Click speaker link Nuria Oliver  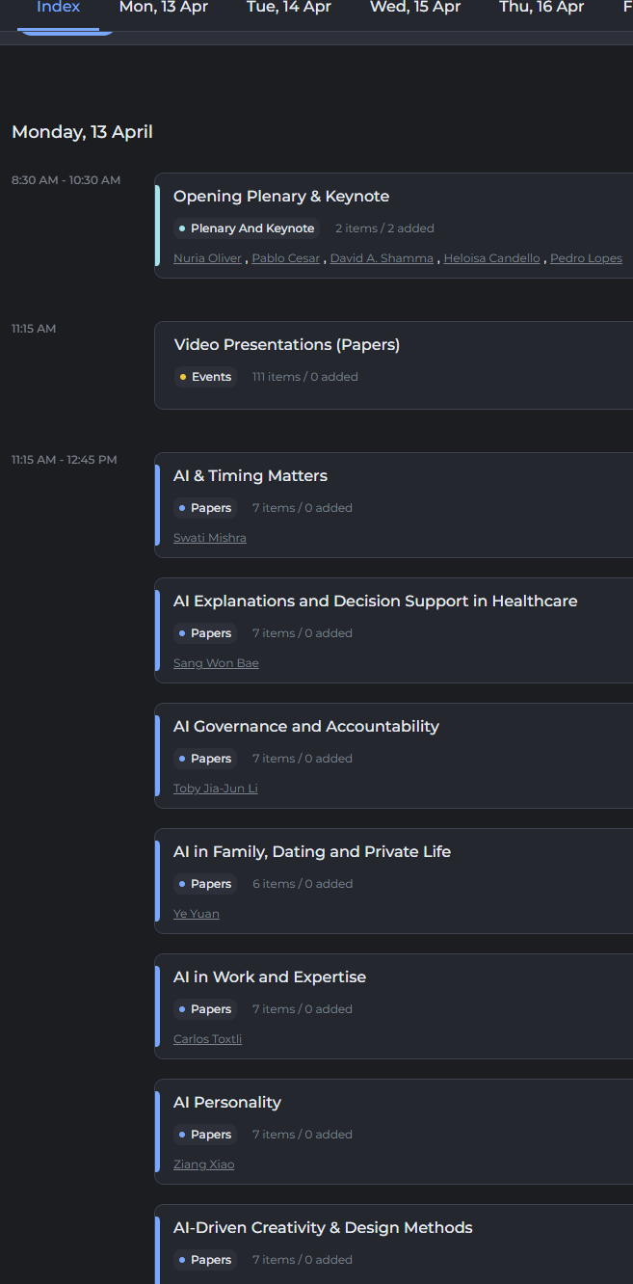tap(207, 258)
